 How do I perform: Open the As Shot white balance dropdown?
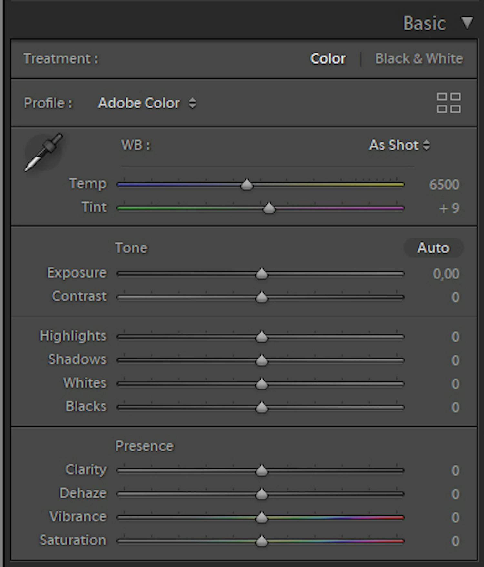coord(399,145)
